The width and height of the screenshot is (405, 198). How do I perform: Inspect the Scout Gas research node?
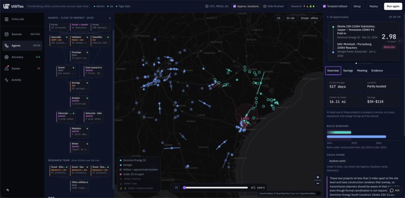pyautogui.click(x=79, y=171)
